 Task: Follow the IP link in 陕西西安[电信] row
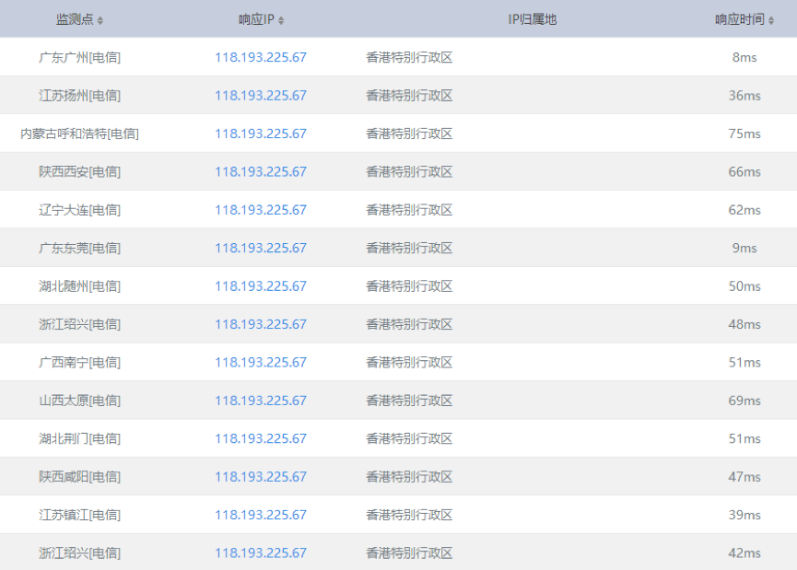point(261,171)
